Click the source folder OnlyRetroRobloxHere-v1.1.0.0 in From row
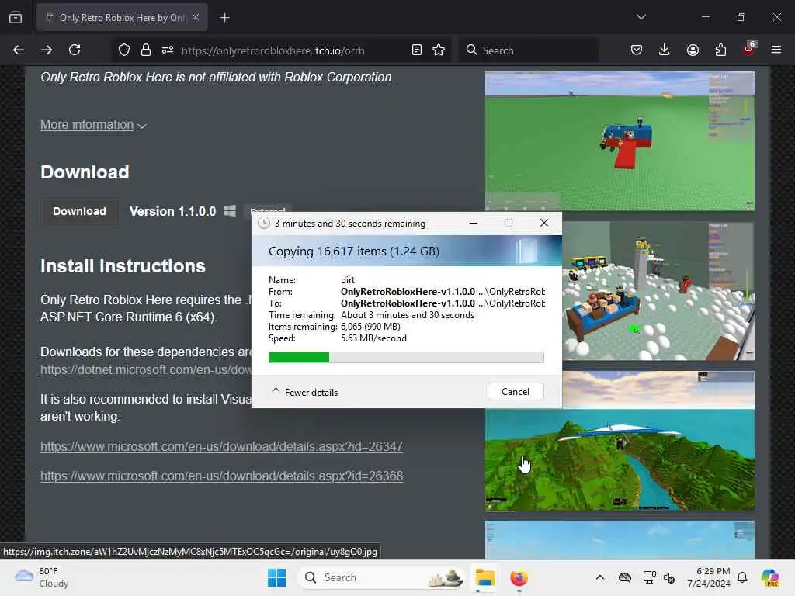Screen dimensions: 795x596 pos(408,292)
